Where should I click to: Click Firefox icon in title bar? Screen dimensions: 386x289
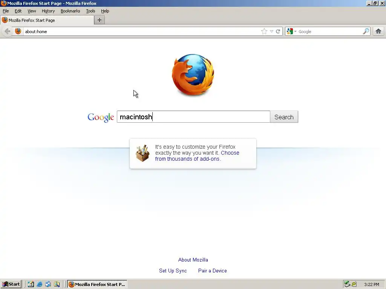[x=3, y=3]
